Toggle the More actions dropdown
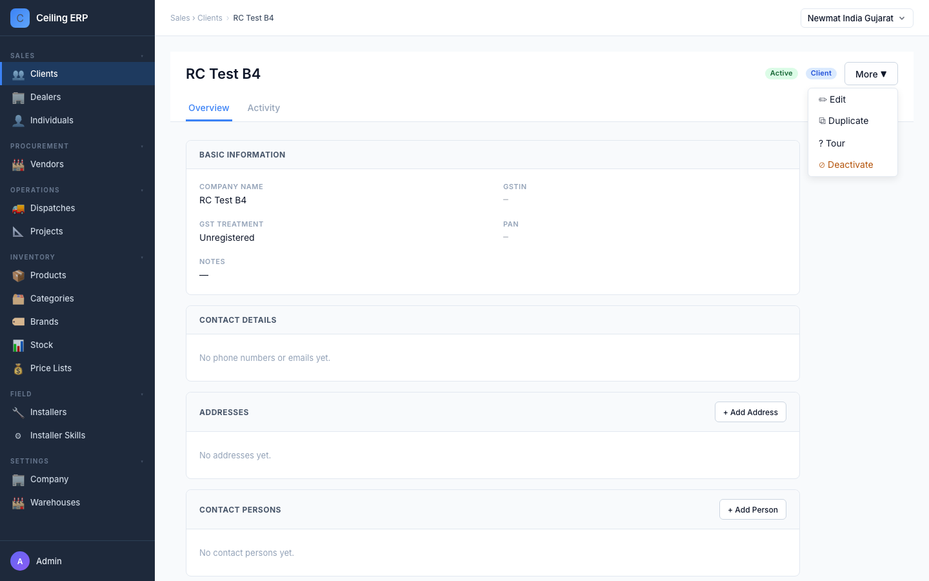 click(x=871, y=74)
